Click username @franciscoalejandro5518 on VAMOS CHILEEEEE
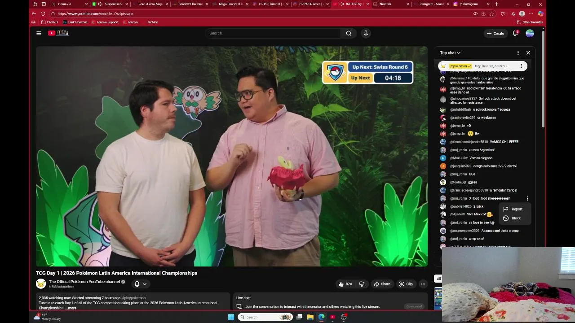Screen dimensions: 575x323 469,142
